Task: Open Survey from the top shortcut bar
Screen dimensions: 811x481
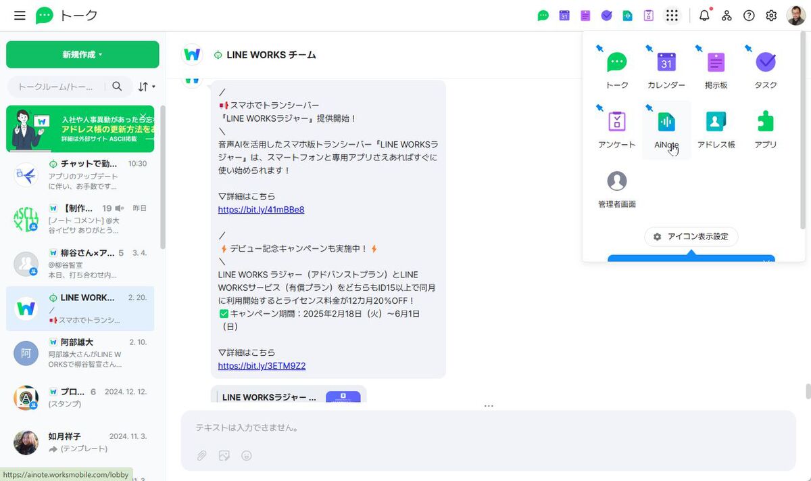Action: pyautogui.click(x=649, y=16)
